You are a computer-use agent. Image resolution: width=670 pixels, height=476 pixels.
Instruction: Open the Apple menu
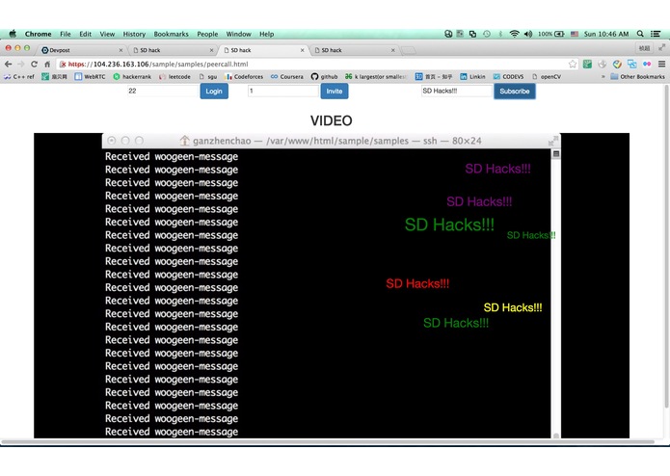point(13,34)
